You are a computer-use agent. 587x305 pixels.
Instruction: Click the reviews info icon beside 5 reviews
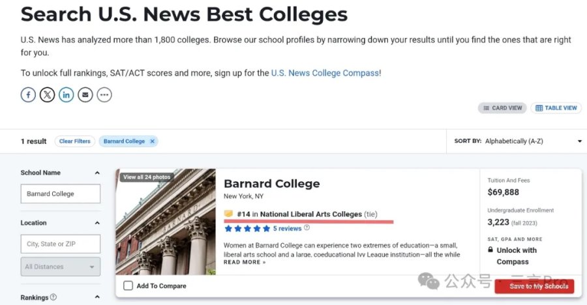[x=307, y=227]
